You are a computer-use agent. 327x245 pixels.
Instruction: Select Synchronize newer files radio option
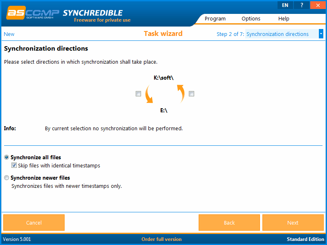click(7, 178)
